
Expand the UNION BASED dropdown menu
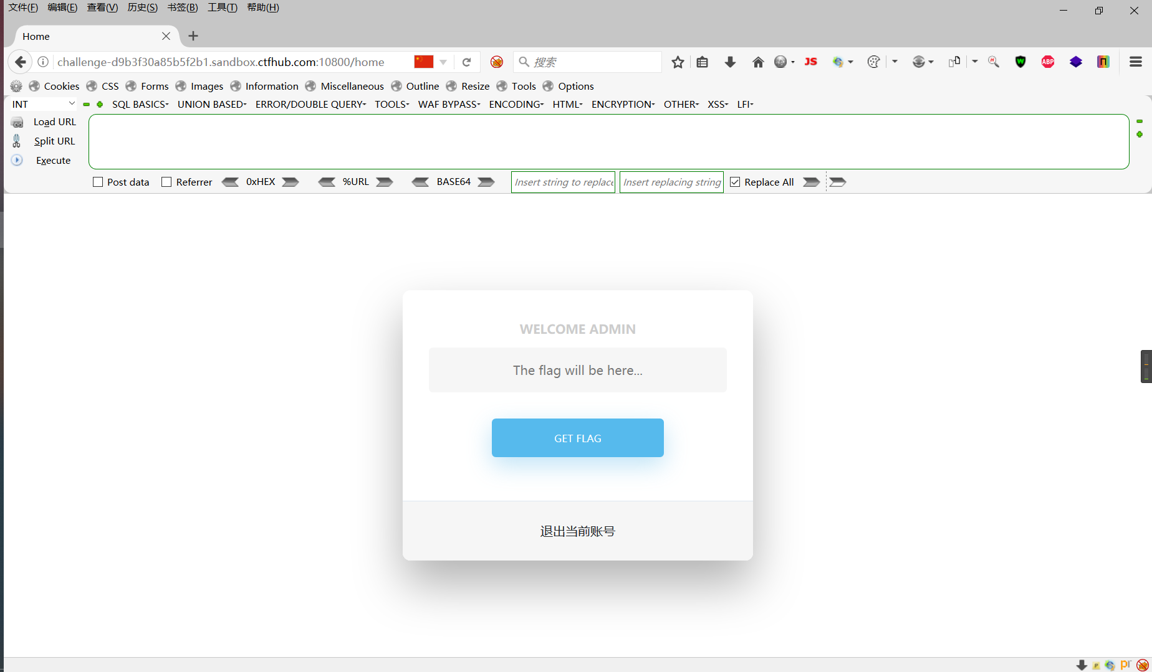pos(212,104)
